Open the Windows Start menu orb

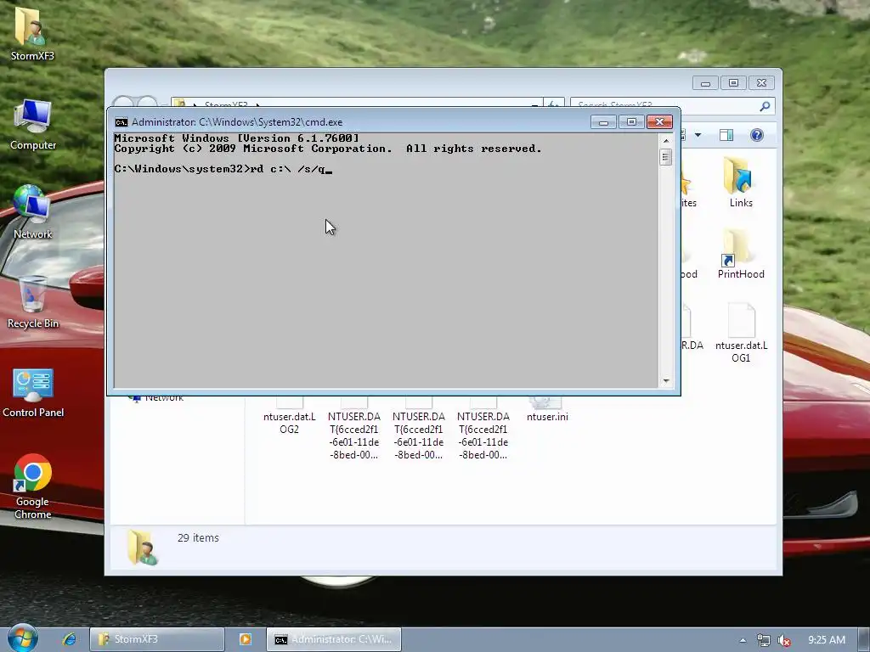(x=23, y=638)
